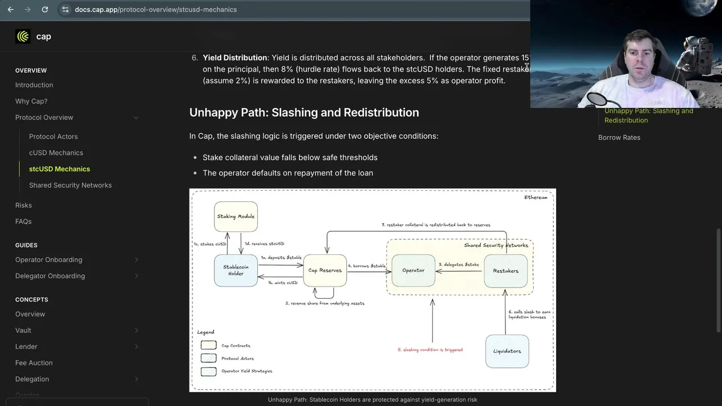The image size is (722, 406).
Task: Collapse the Protocol Overview chevron
Action: click(x=136, y=118)
